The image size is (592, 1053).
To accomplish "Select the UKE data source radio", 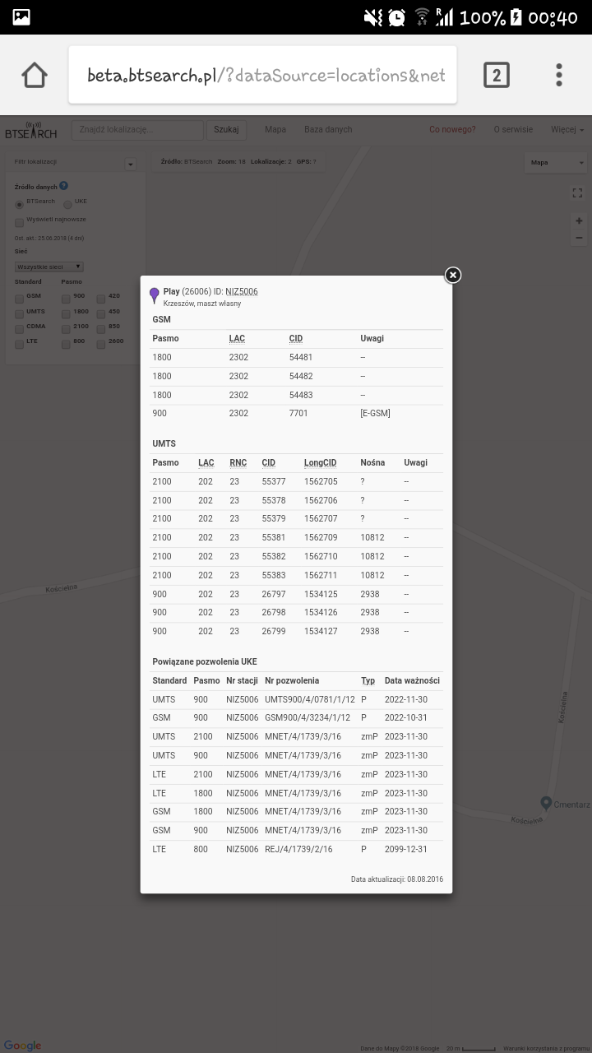I will pyautogui.click(x=67, y=204).
